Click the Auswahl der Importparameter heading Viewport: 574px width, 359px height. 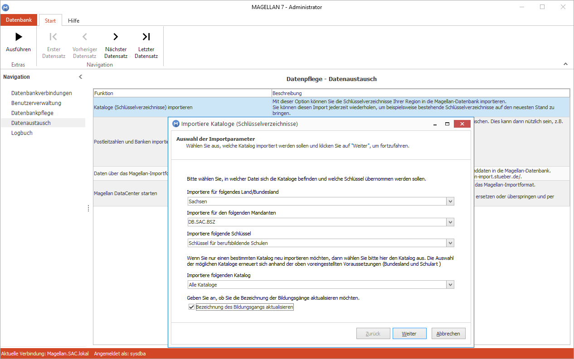coord(215,139)
